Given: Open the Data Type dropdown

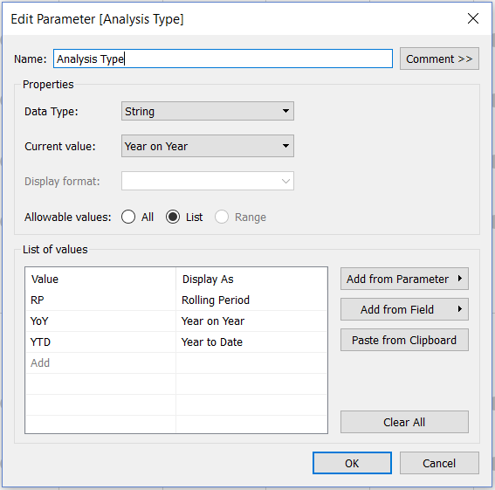Looking at the screenshot, I should [x=208, y=111].
